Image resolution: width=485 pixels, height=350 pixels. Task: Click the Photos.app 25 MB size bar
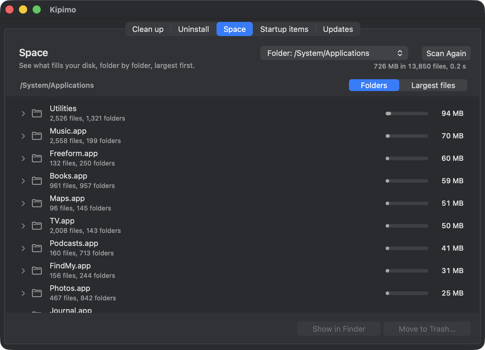(x=407, y=293)
